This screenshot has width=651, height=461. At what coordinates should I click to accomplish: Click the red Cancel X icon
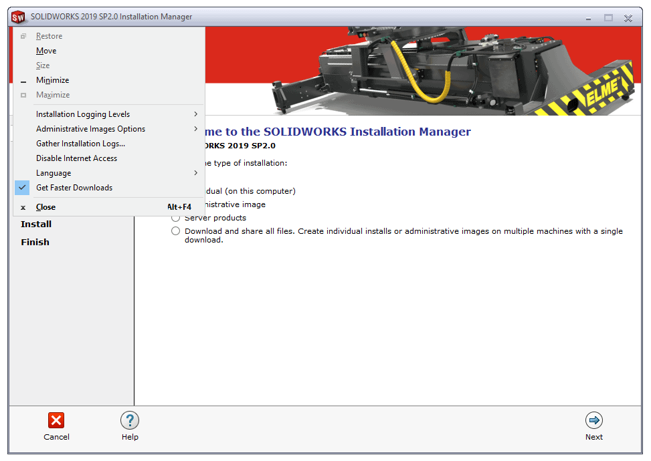[56, 420]
